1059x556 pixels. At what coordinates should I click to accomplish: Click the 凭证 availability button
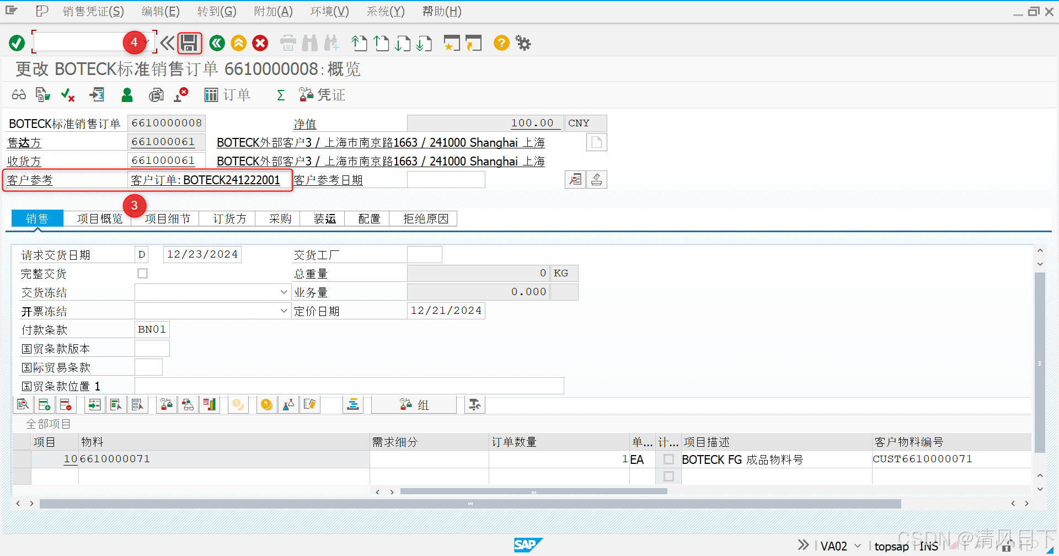[x=322, y=95]
